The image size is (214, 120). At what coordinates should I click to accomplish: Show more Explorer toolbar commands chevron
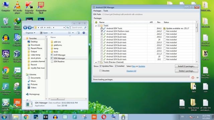click(x=52, y=33)
